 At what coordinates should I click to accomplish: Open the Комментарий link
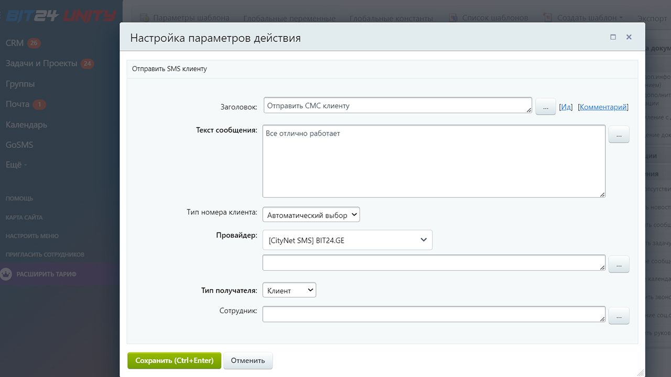603,107
